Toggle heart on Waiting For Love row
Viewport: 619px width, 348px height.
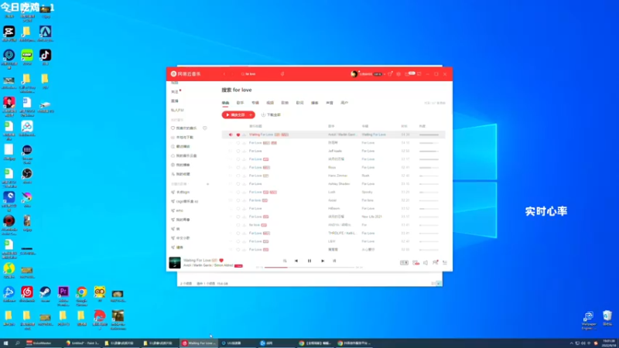[238, 135]
